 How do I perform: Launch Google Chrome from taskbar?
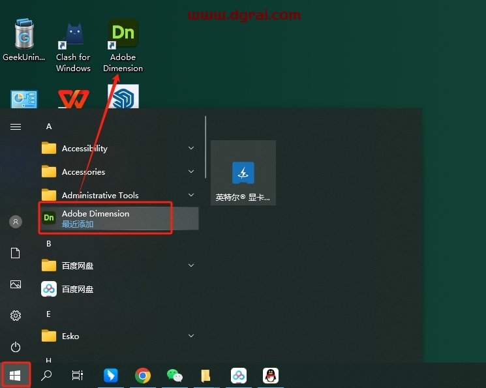(x=143, y=376)
